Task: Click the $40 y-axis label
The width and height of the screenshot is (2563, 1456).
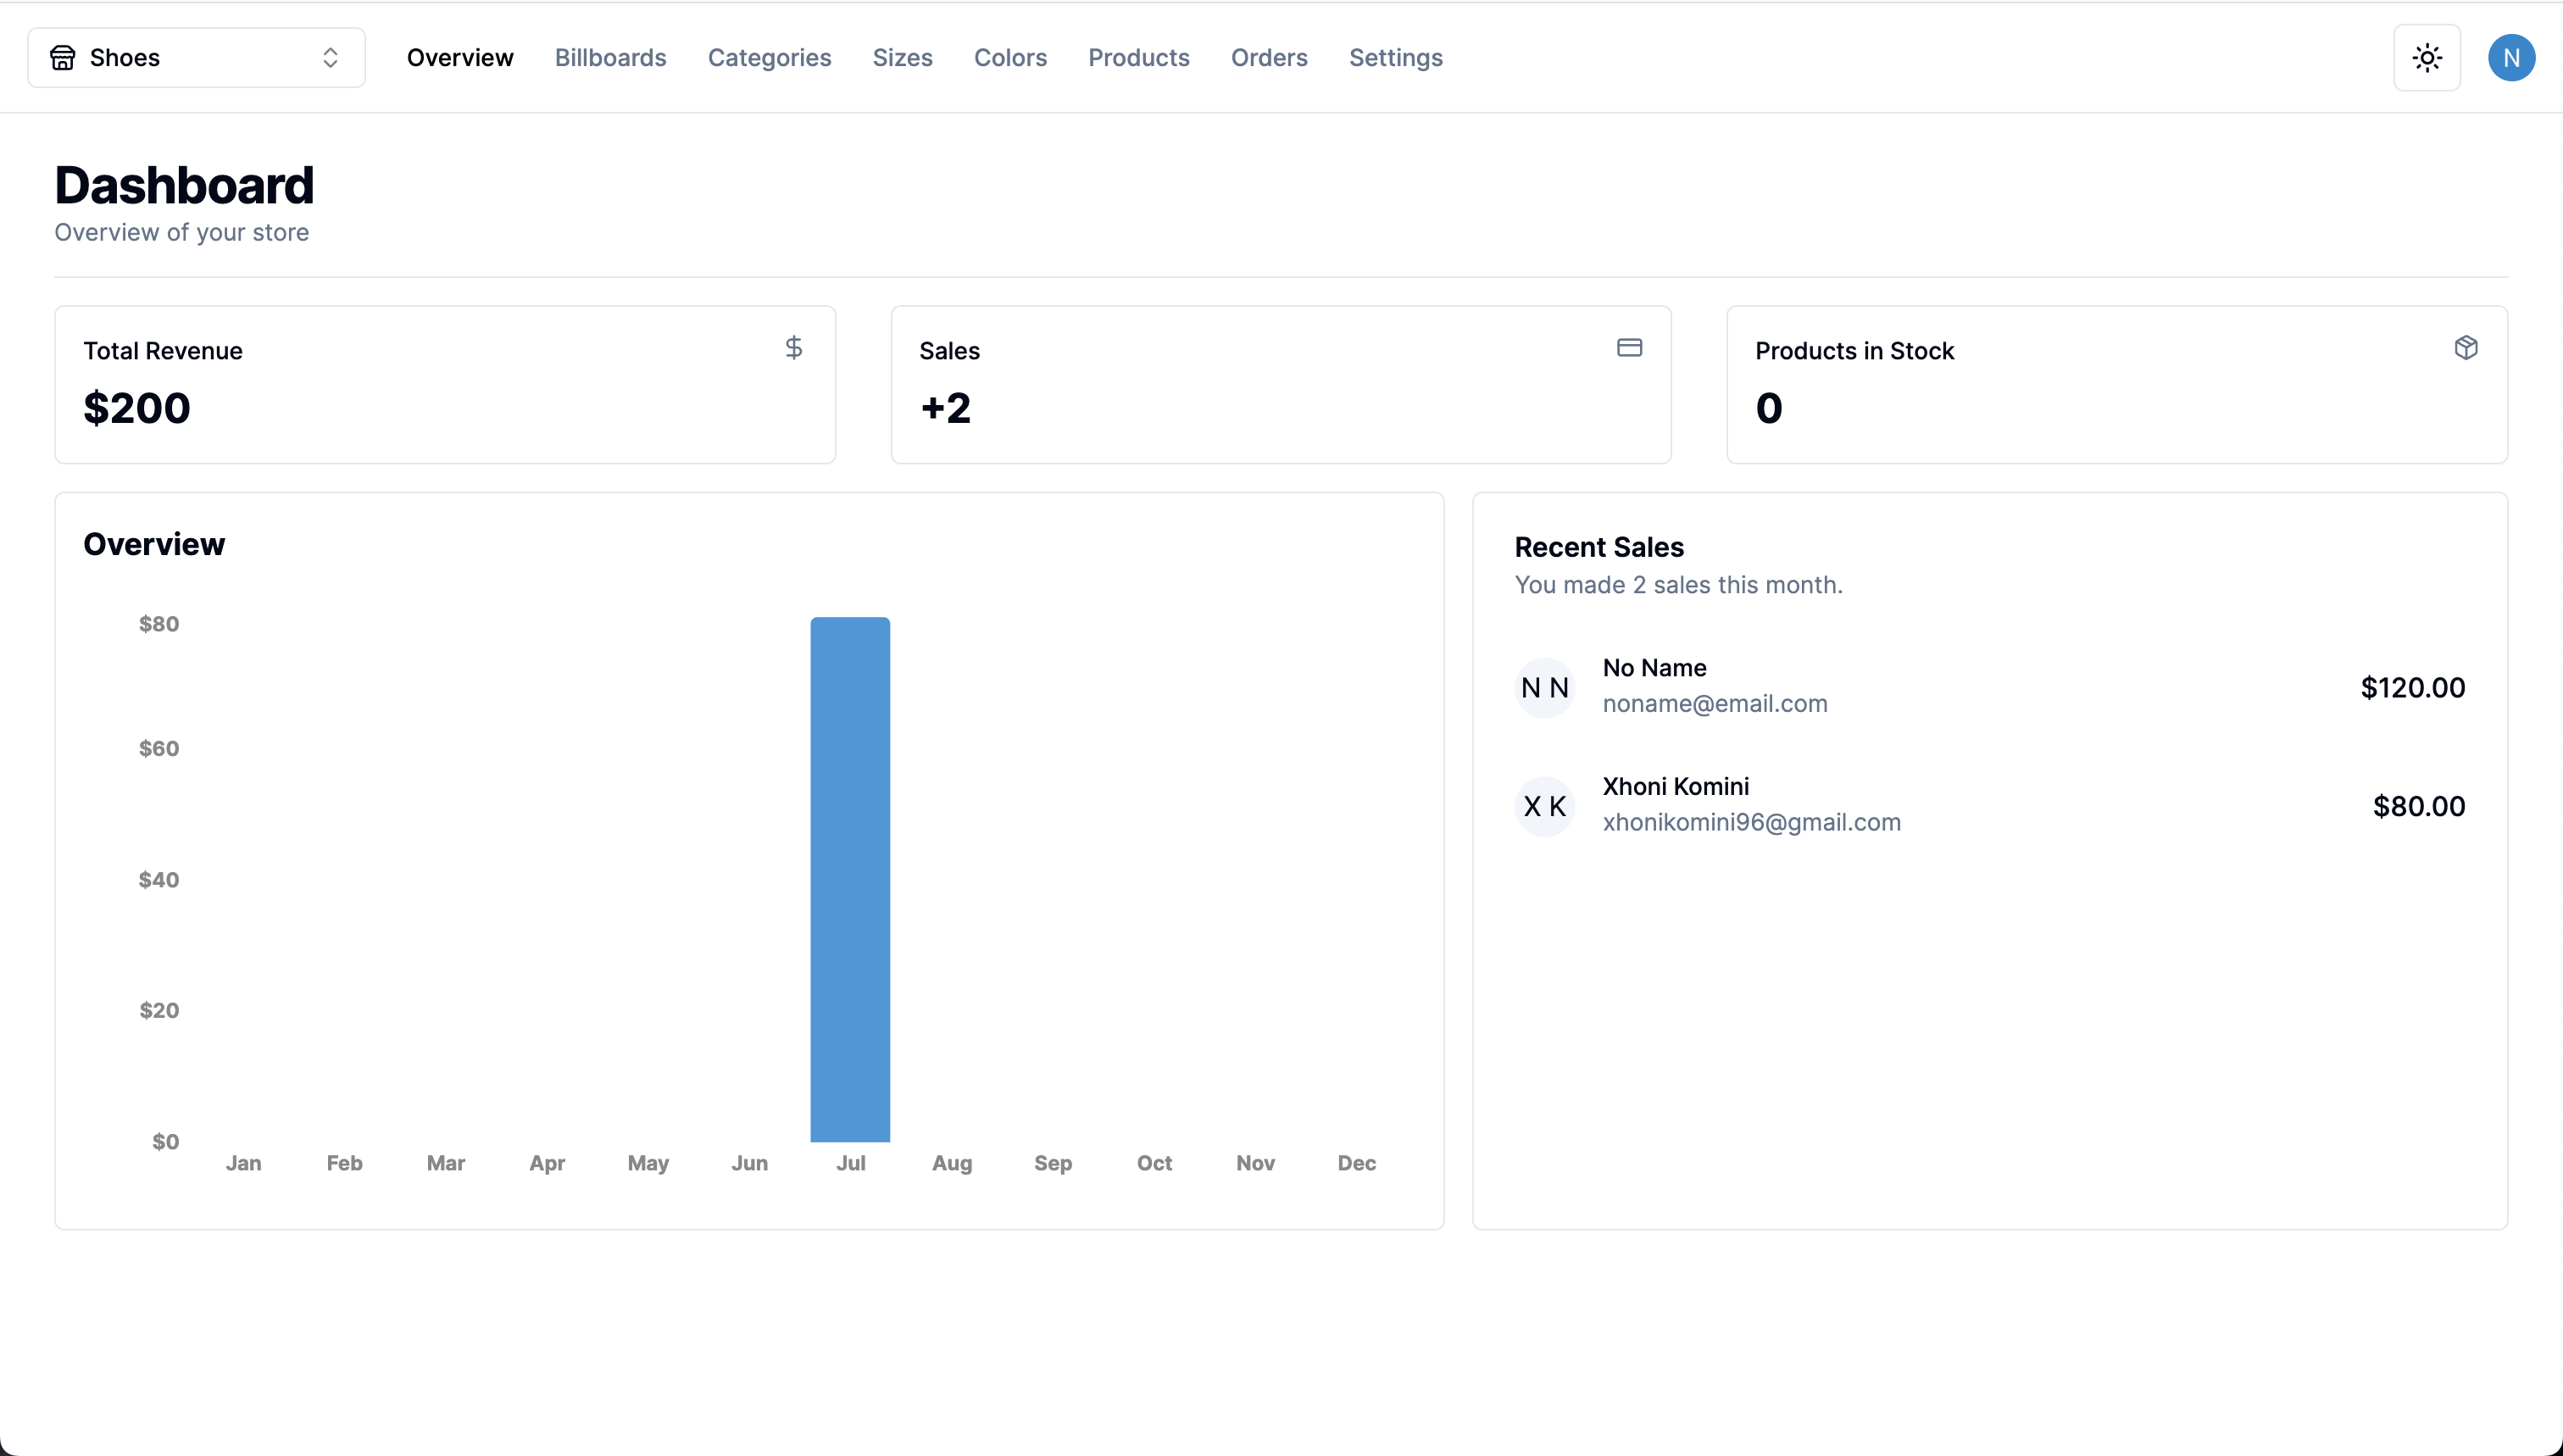Action: (159, 880)
